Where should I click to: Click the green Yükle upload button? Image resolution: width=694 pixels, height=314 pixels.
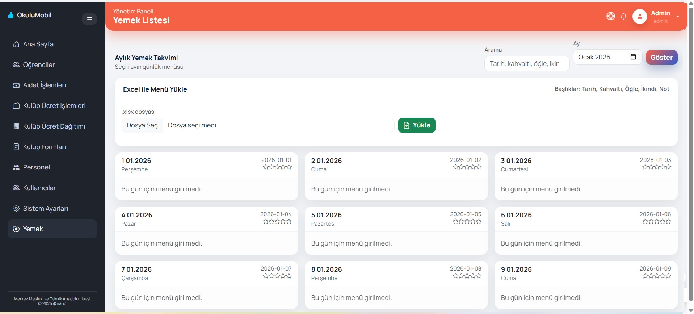416,125
